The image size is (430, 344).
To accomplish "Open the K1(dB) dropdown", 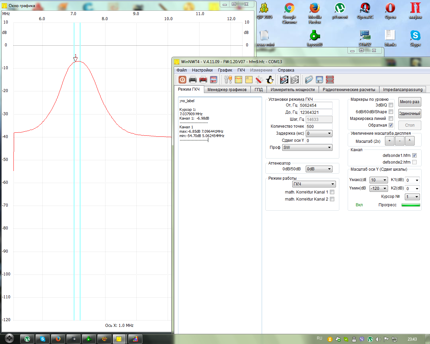I will click(x=413, y=180).
